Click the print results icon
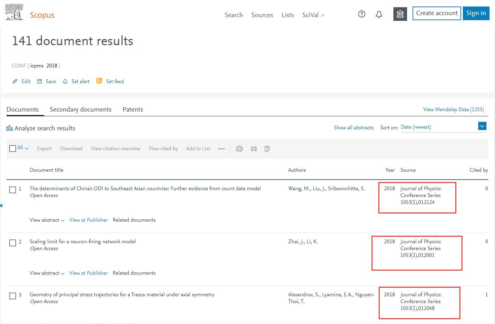 pyautogui.click(x=239, y=148)
